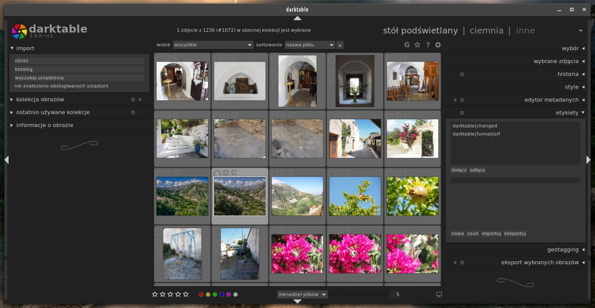
Task: Open presets for eksport wybranych obrazów
Action: [455, 263]
